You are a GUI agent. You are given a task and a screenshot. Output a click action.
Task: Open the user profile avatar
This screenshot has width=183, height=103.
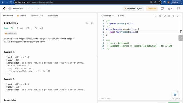pos(178,9)
